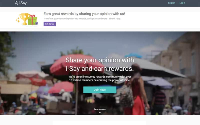Click the teal Join now! button
Screen dimensions: 200x125
100,90
